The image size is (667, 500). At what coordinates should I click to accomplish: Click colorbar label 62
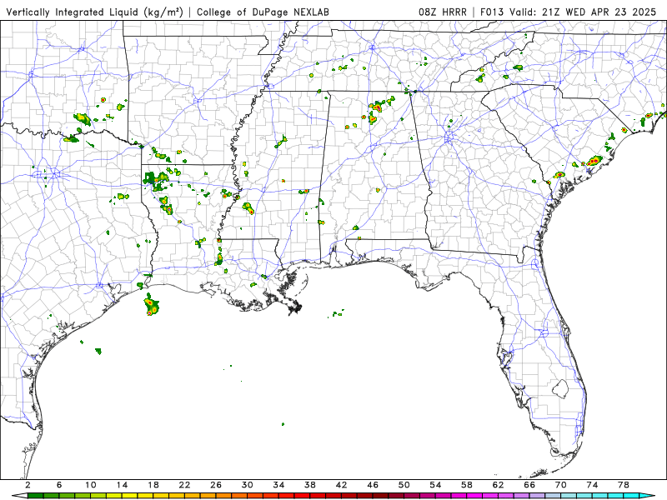(499, 485)
